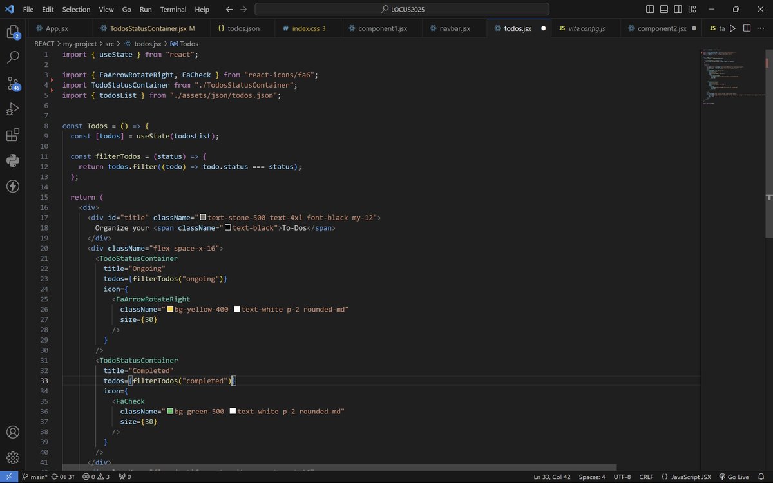Click unsaved dot on todos.jsx tab
Viewport: 773px width, 483px height.
point(543,28)
